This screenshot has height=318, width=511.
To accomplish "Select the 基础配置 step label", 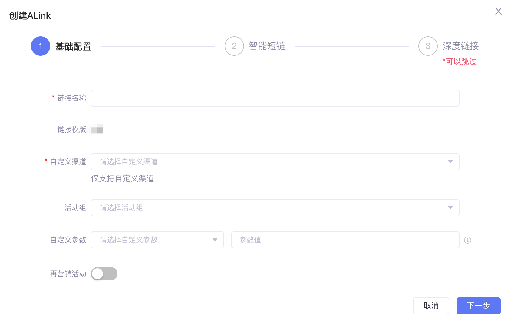I will coord(73,47).
